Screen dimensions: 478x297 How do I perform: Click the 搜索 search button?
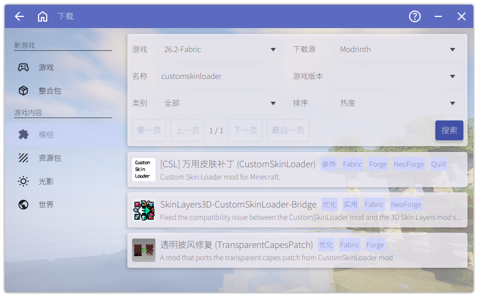coord(449,130)
